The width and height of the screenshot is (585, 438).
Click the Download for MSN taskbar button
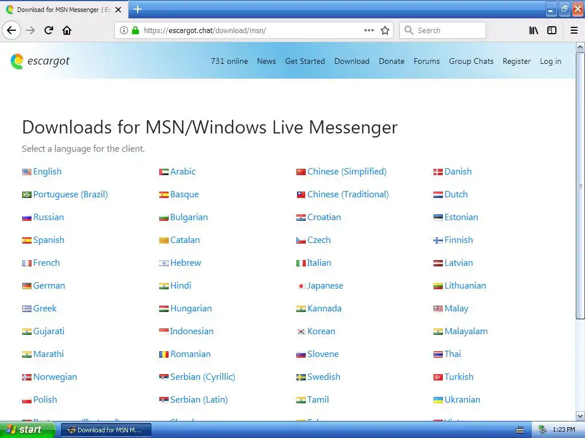[106, 430]
